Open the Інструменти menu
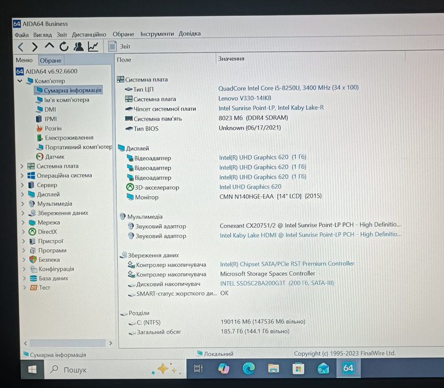 [x=157, y=34]
